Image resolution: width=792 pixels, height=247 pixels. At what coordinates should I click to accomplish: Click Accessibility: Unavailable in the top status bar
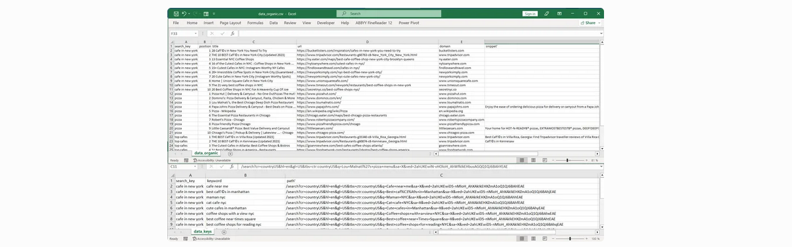[x=212, y=160]
